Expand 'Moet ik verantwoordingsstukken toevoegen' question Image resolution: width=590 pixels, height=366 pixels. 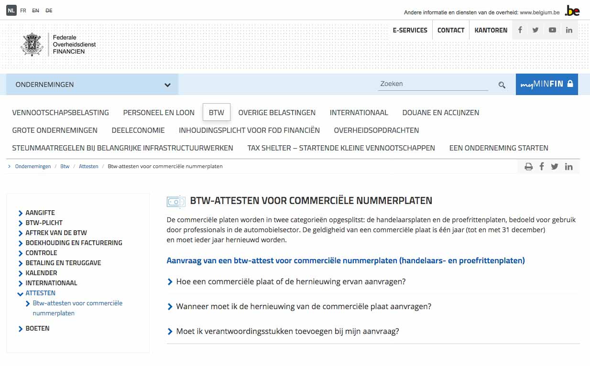tap(287, 332)
